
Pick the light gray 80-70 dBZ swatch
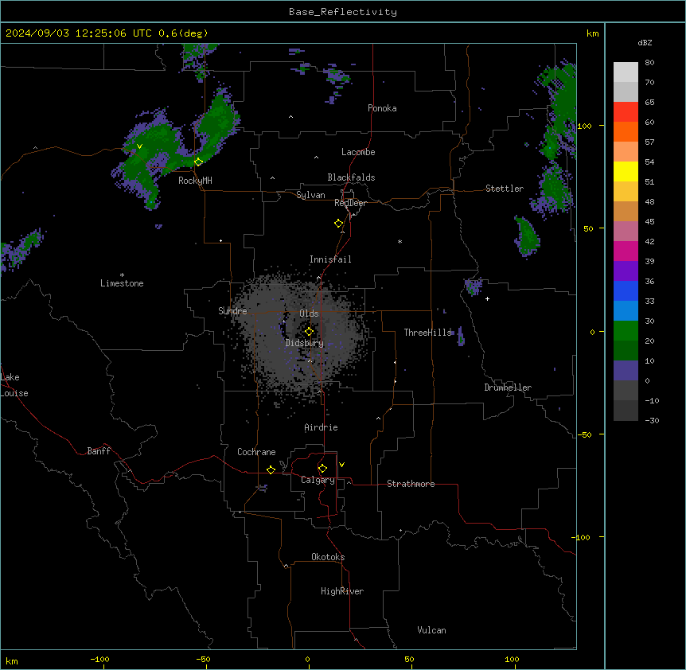point(626,72)
